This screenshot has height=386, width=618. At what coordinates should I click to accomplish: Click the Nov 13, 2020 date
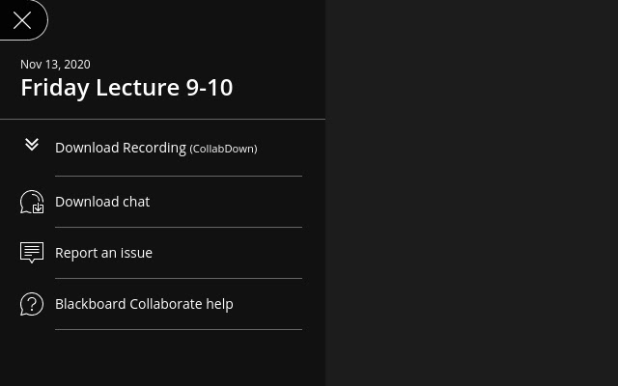click(55, 65)
